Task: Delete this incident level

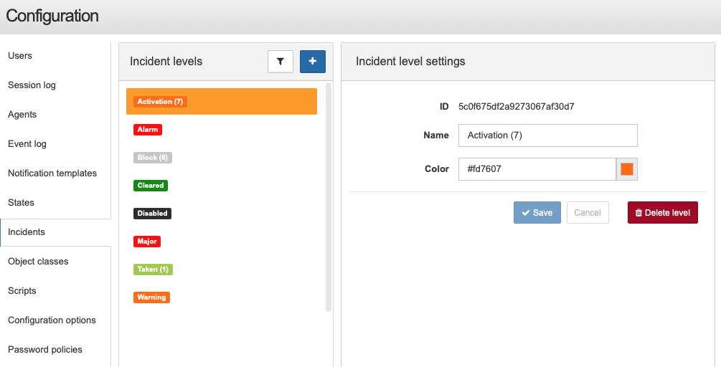Action: 663,213
